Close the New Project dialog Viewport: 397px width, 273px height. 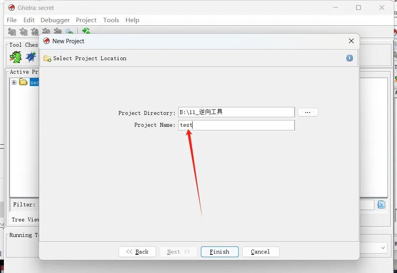click(351, 41)
